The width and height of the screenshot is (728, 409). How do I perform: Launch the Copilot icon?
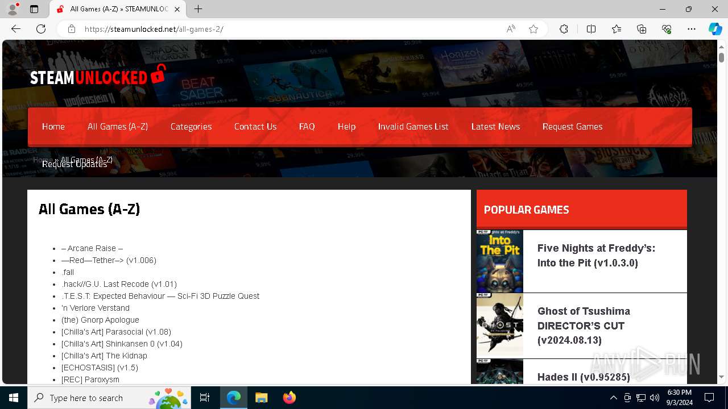715,29
